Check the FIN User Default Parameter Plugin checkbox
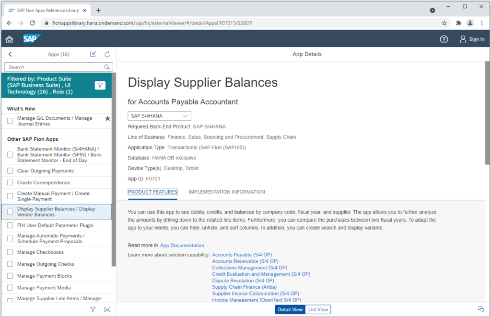The height and width of the screenshot is (317, 491). (x=10, y=225)
